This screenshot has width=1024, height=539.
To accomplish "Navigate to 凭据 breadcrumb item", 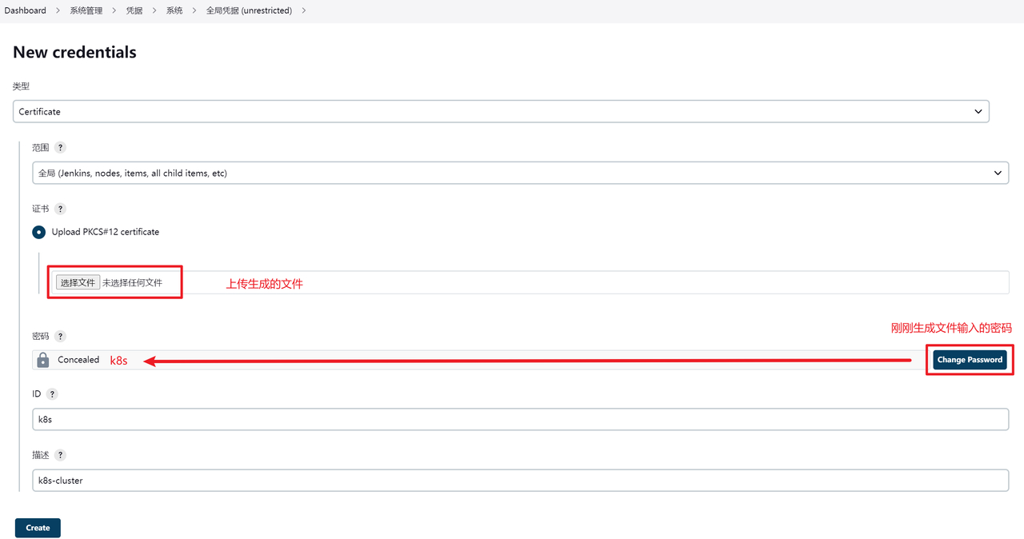I will click(x=134, y=10).
